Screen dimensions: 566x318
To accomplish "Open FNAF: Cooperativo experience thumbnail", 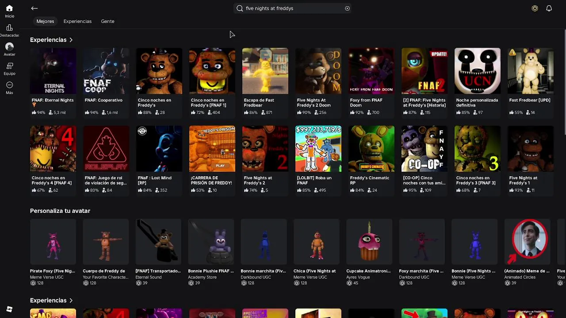I will [x=106, y=71].
